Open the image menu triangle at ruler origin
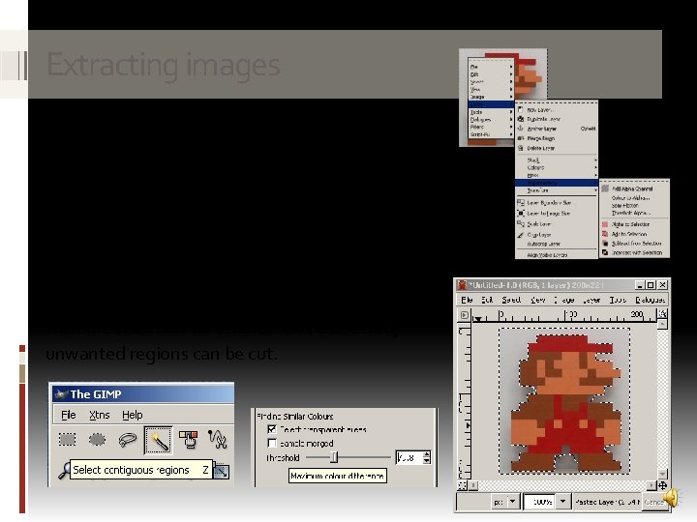 click(464, 315)
